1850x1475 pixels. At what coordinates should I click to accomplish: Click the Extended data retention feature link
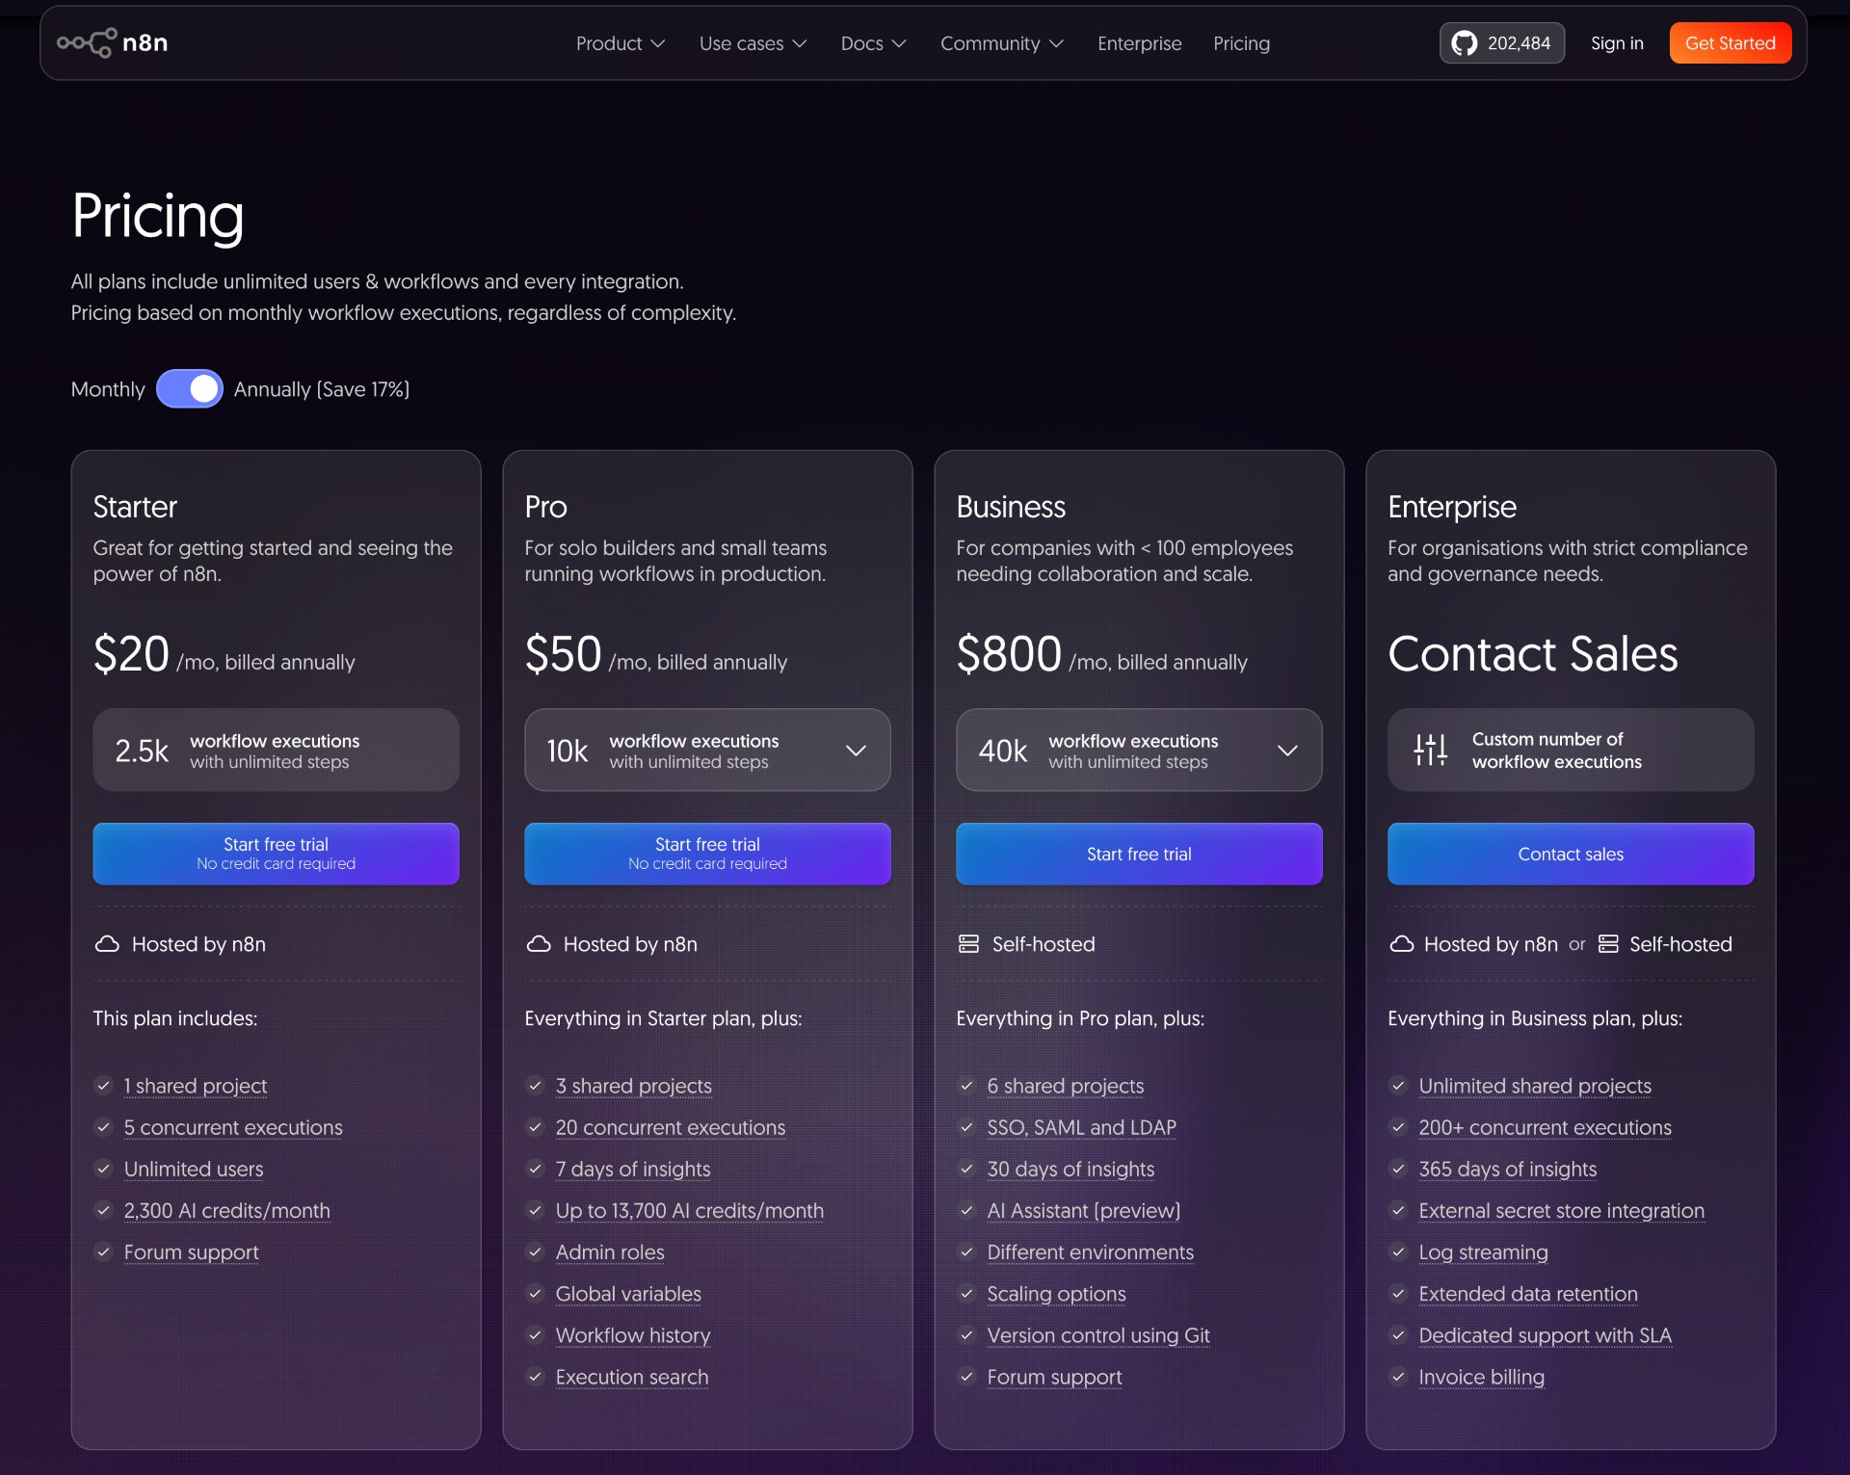coord(1528,1294)
